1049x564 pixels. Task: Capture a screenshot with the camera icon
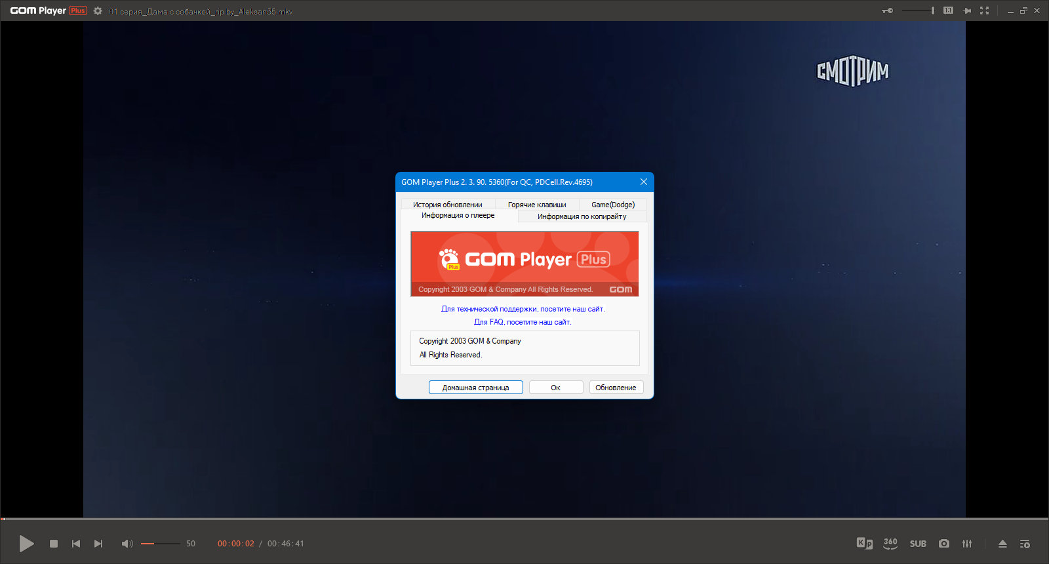tap(944, 544)
